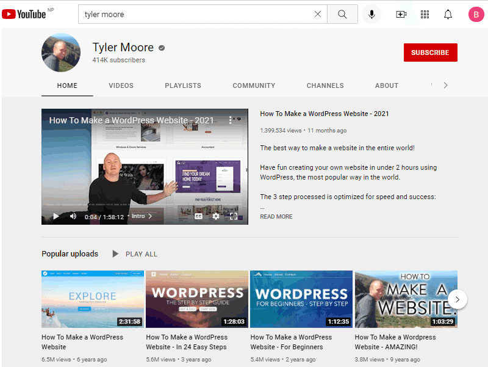488x367 pixels.
Task: Open the Popular uploads section heading
Action: pyautogui.click(x=70, y=254)
